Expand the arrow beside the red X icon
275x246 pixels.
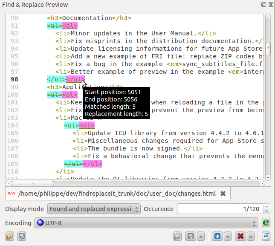[251, 236]
